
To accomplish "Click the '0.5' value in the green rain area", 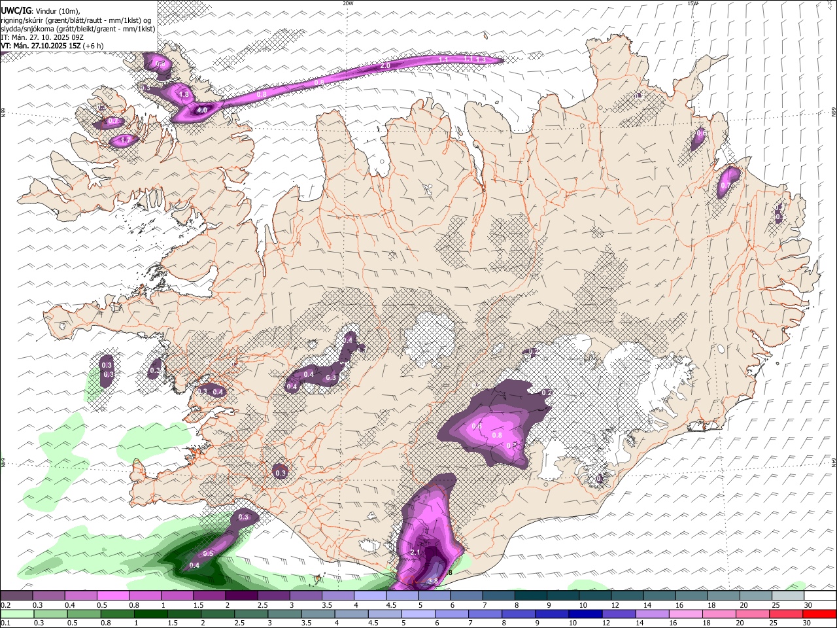I will coord(208,554).
